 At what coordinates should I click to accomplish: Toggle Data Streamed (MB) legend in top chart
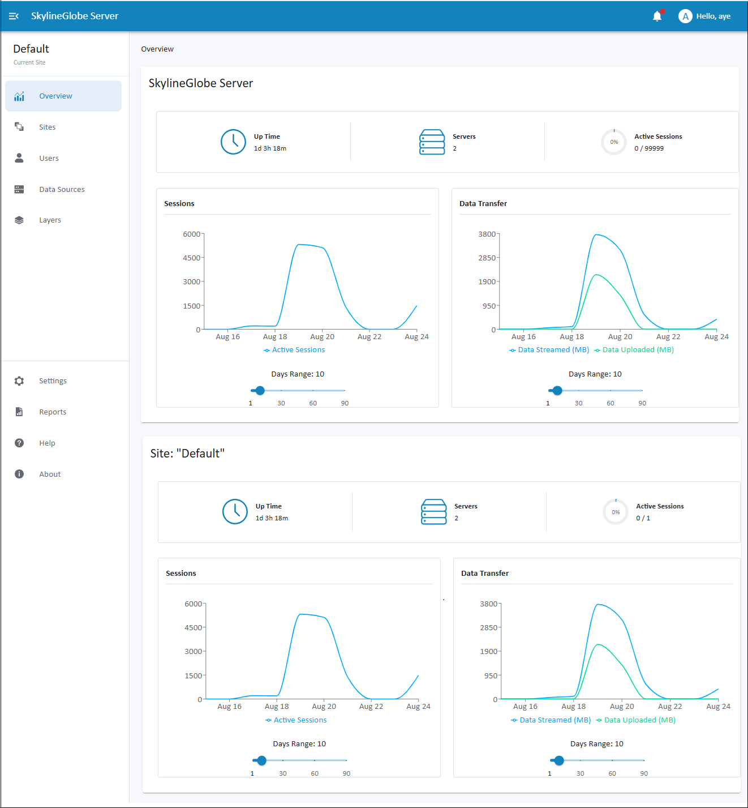549,350
